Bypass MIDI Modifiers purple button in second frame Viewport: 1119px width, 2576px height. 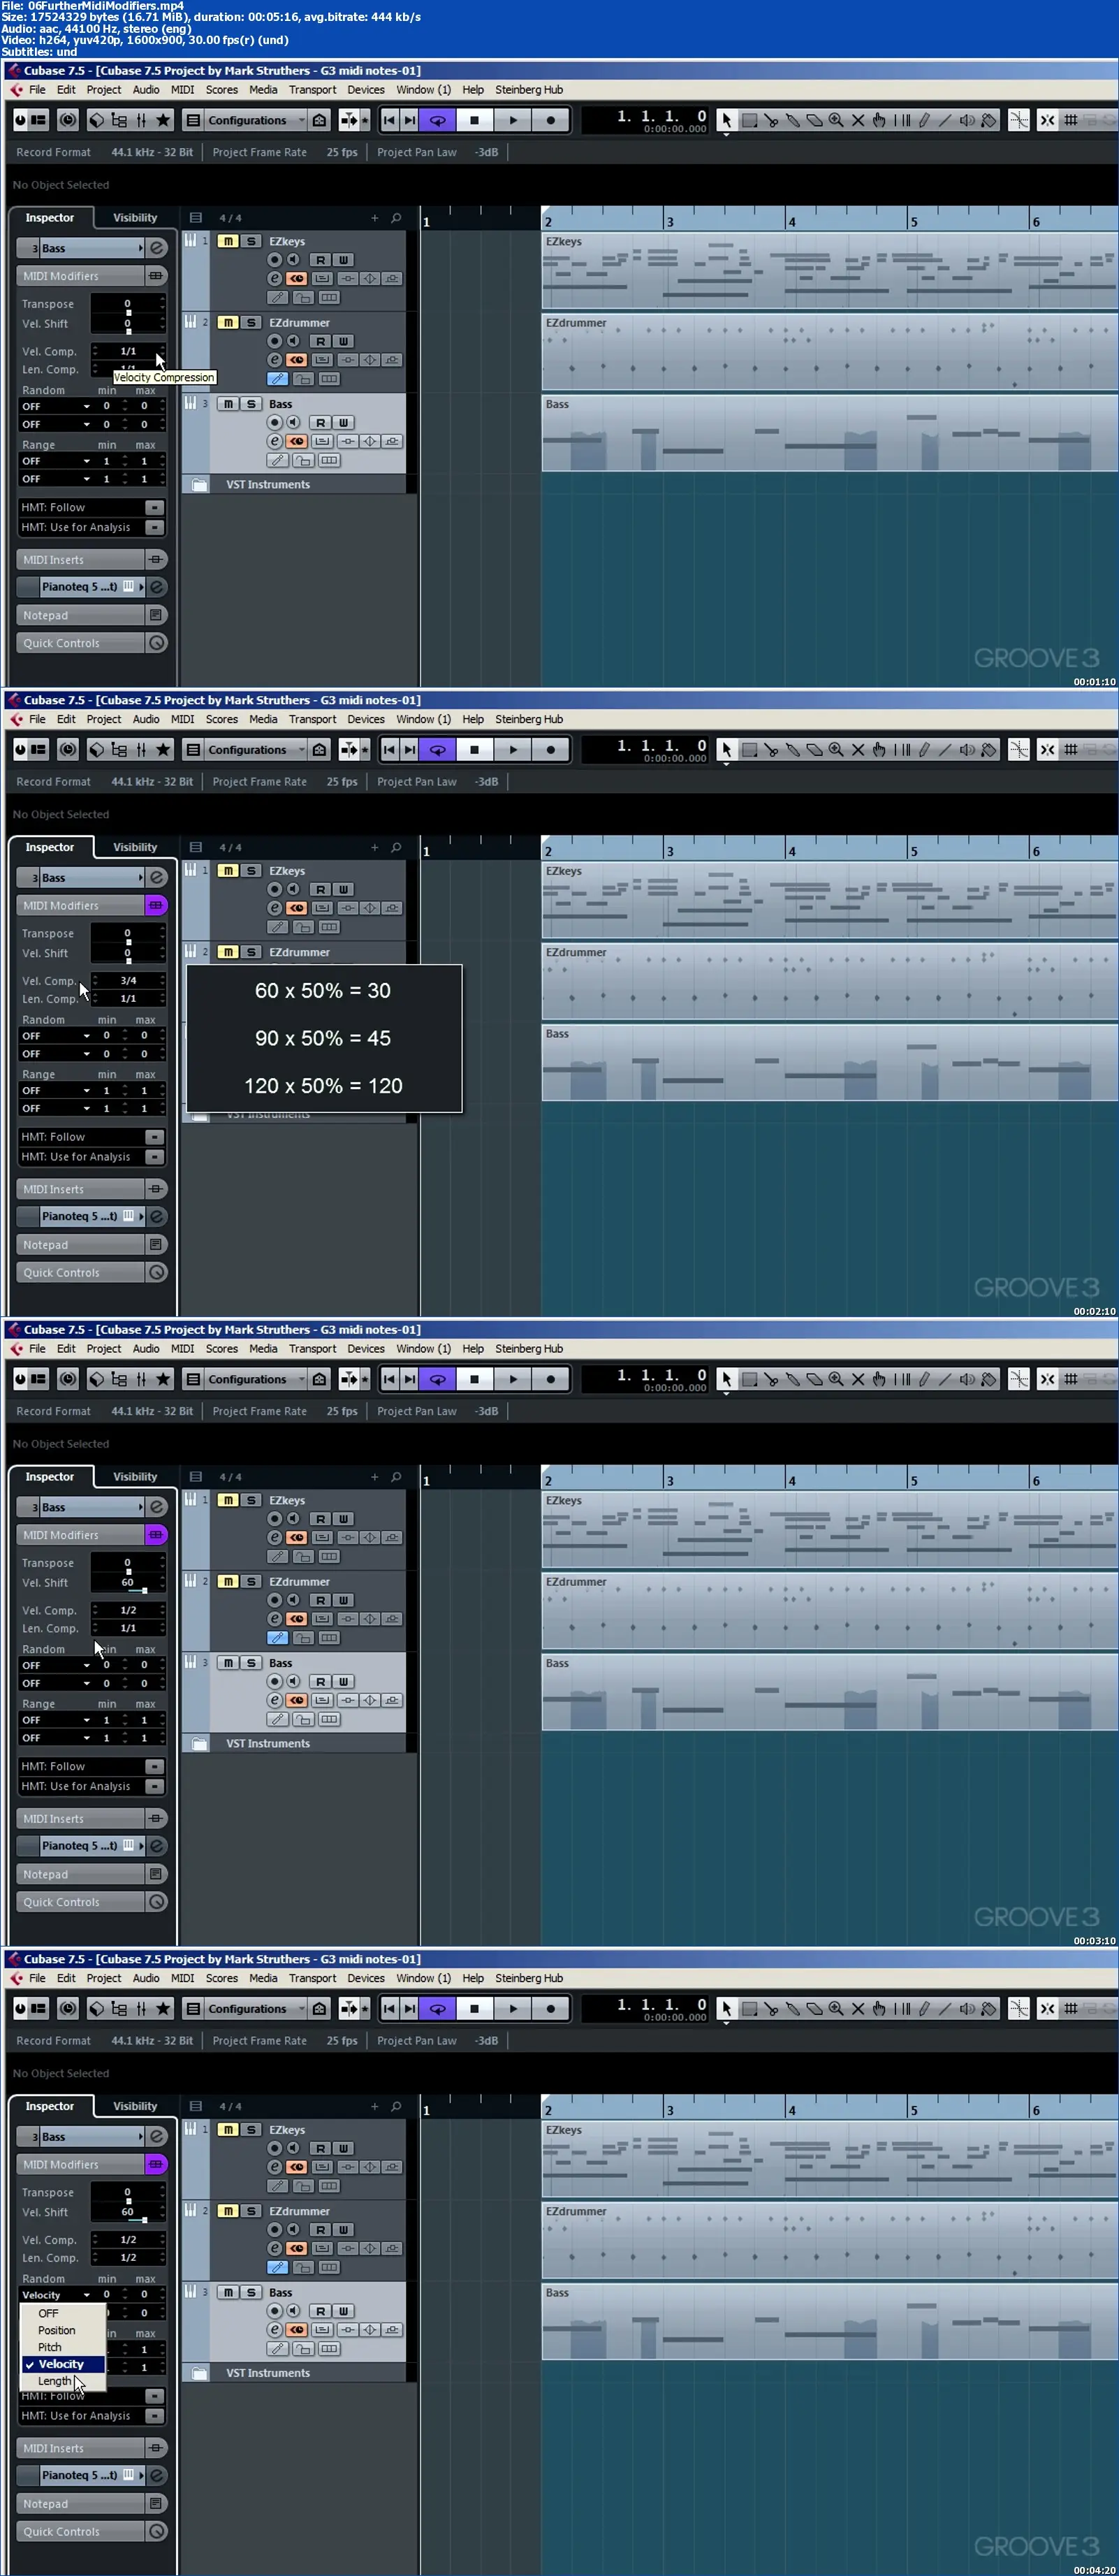click(x=156, y=906)
